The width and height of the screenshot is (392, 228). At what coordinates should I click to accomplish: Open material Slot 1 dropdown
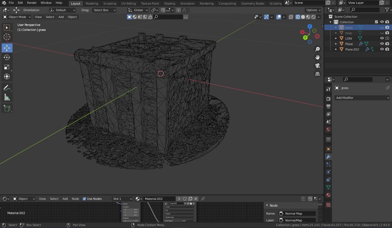122,199
